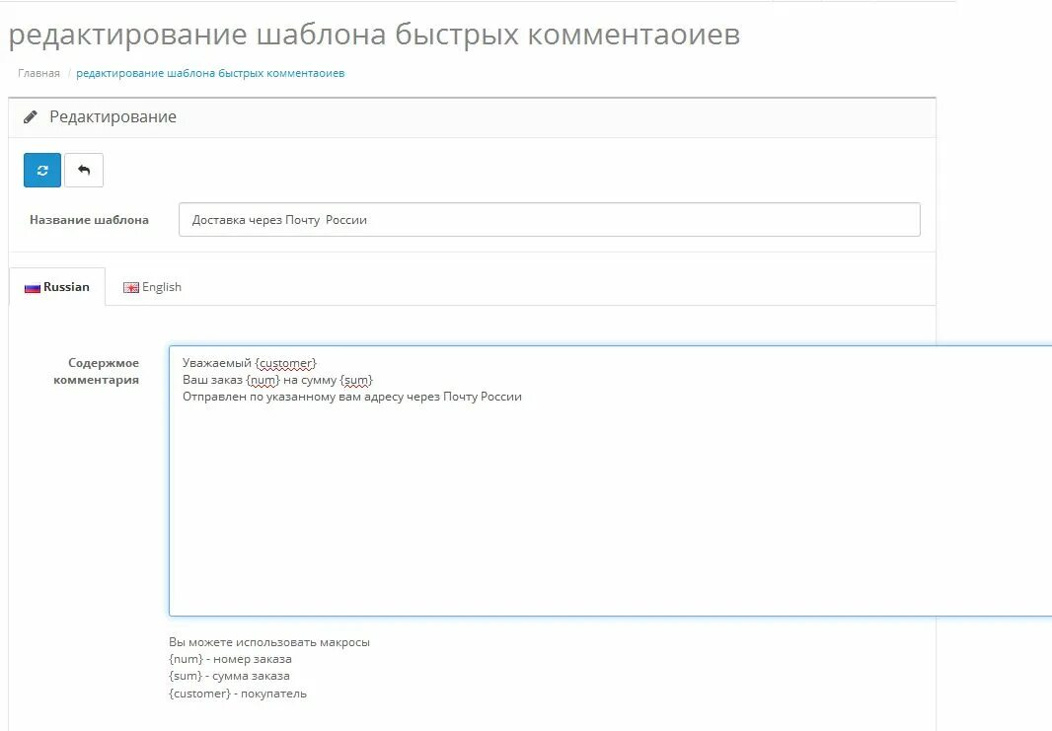Click the '{sum} - сумма заказа' hint

[230, 676]
